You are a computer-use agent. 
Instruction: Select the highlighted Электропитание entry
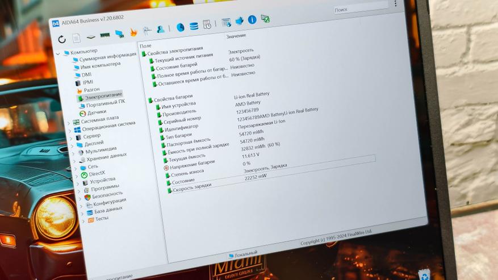[x=103, y=95]
